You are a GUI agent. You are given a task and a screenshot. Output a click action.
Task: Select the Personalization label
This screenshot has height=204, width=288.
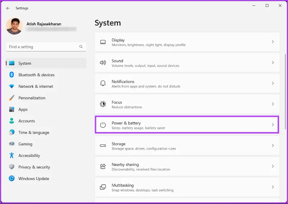[32, 98]
